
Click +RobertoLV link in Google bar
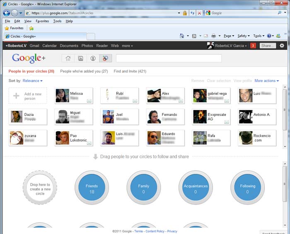16,46
